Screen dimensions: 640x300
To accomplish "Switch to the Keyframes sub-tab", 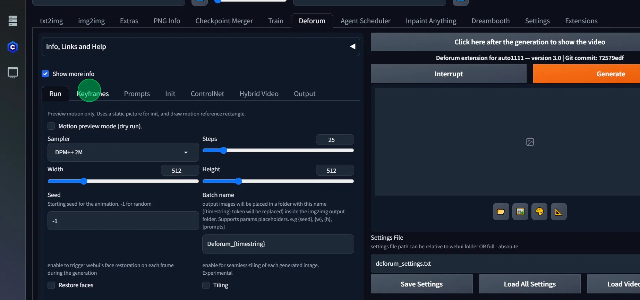I will (x=93, y=94).
